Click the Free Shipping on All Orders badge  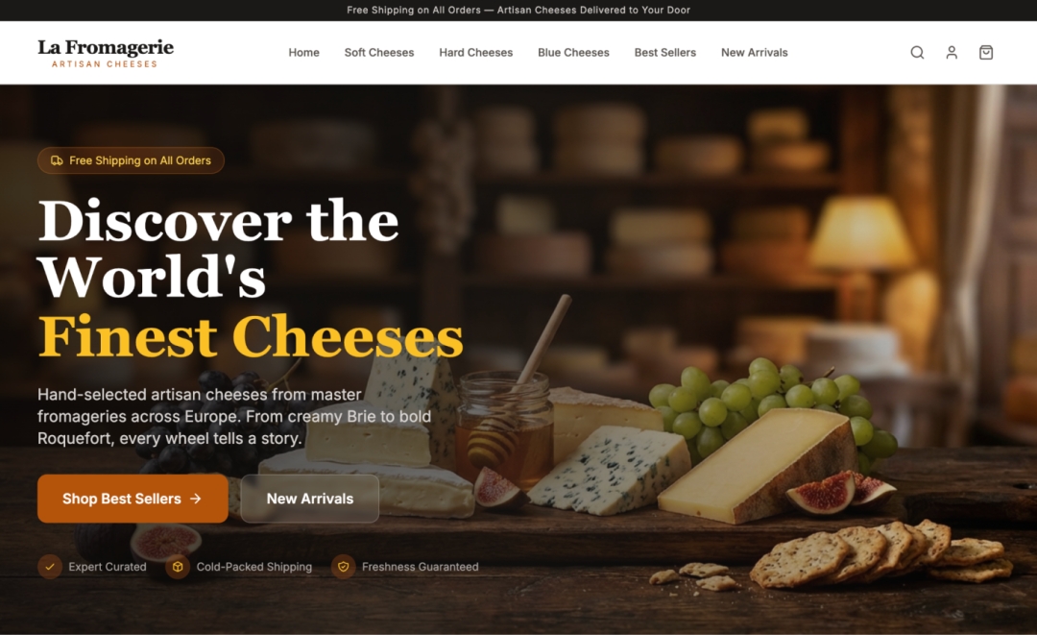pyautogui.click(x=131, y=160)
